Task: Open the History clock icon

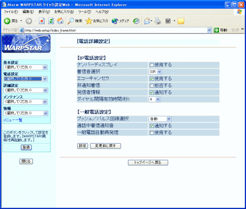Action: pyautogui.click(x=136, y=21)
